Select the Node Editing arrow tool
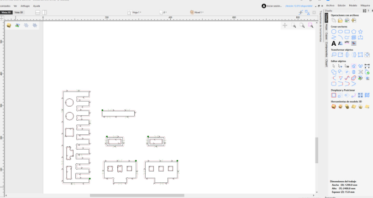Screen dimensions: 373x198 341,66
